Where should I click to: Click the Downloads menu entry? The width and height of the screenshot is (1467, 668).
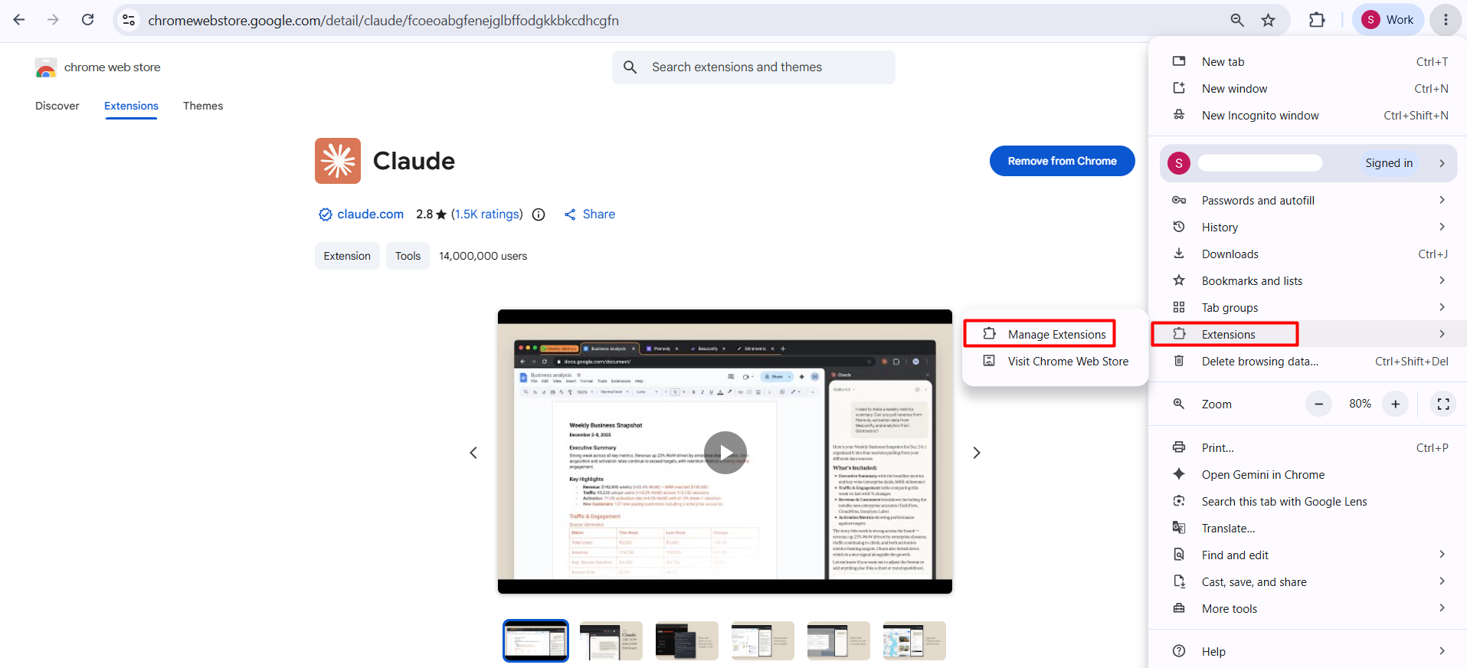1308,254
